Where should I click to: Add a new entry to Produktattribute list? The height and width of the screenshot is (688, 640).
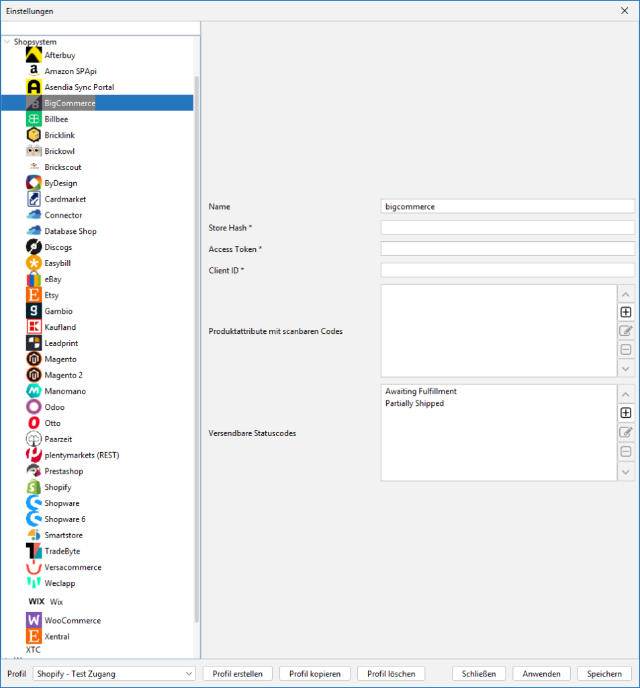[625, 312]
